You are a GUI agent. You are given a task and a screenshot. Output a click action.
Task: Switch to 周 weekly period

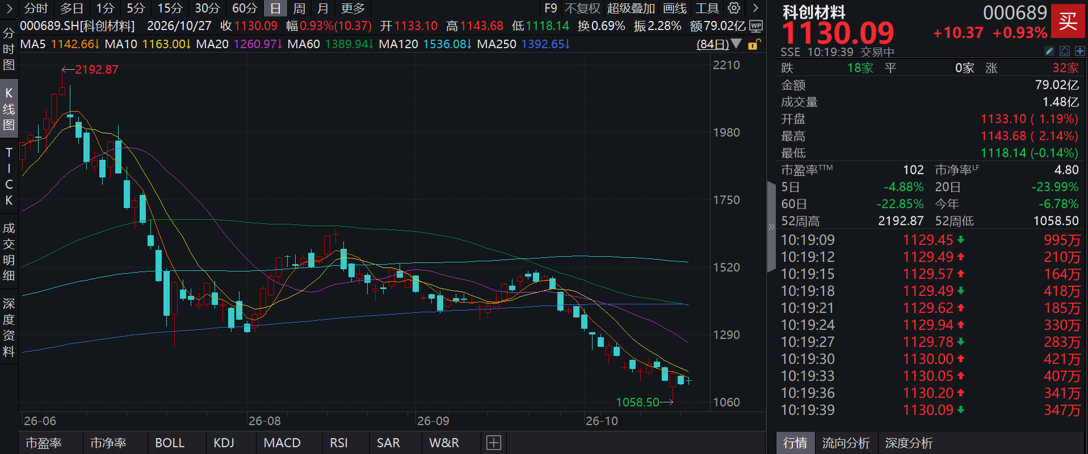click(x=299, y=9)
